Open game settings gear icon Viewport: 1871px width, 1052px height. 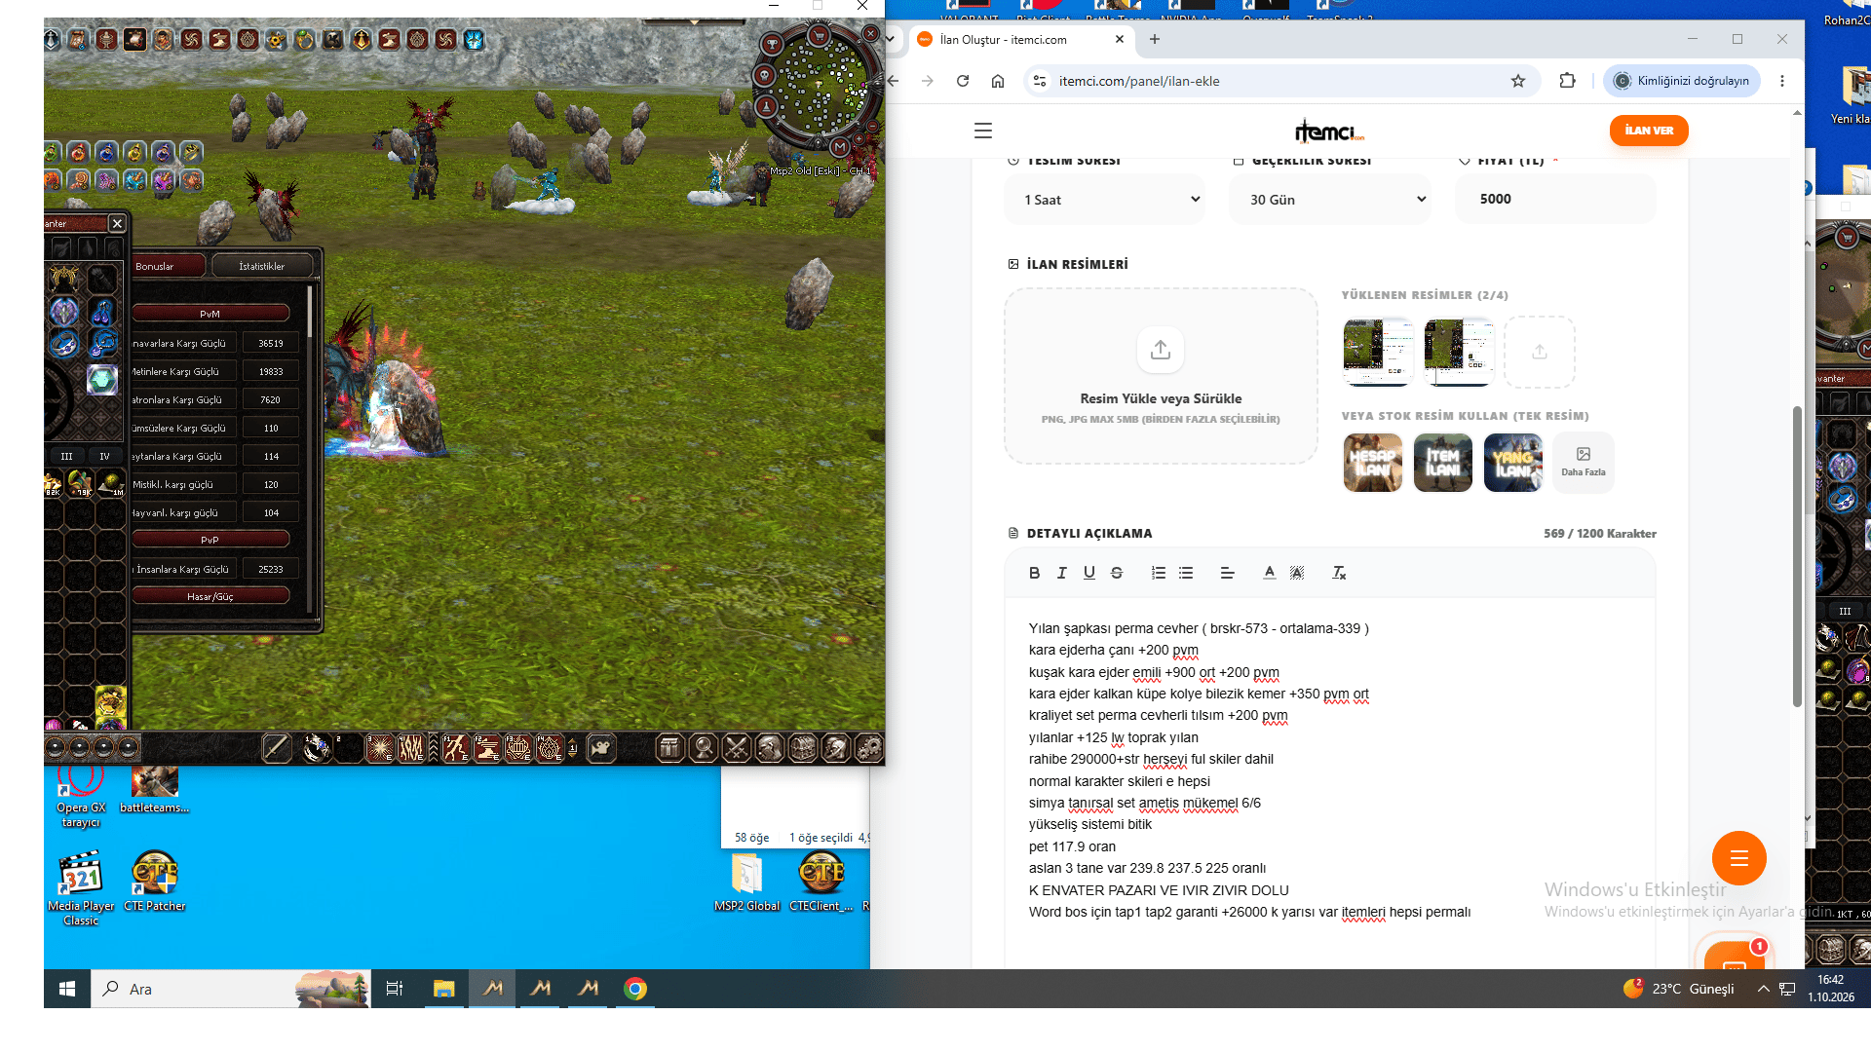pyautogui.click(x=867, y=748)
